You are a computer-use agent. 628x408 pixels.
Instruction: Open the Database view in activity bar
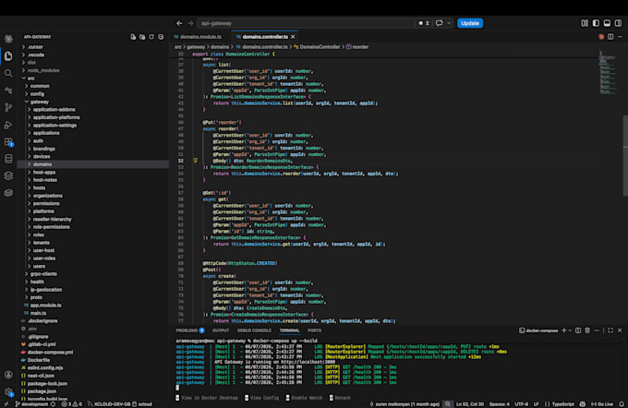(x=8, y=159)
